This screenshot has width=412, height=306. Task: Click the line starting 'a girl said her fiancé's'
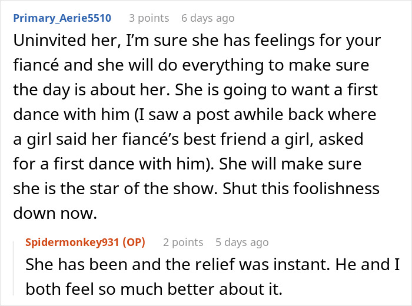(x=188, y=139)
